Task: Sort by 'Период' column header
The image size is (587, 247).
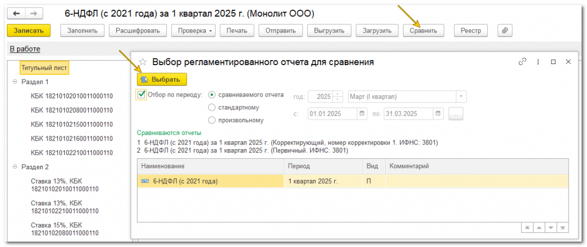Action: (323, 166)
